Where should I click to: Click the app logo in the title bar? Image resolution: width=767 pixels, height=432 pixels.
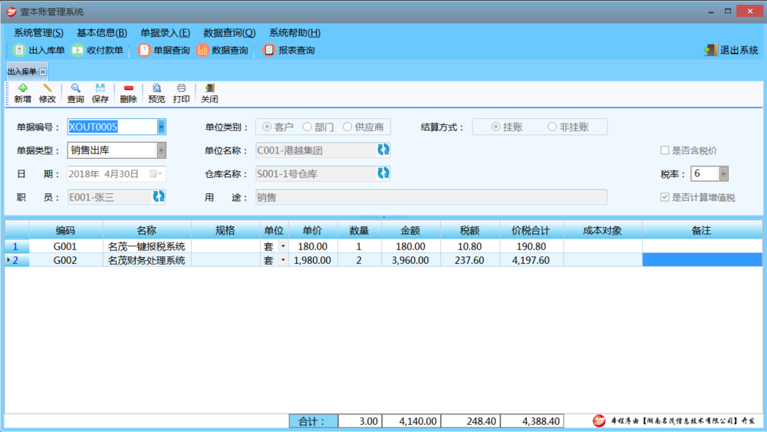12,12
